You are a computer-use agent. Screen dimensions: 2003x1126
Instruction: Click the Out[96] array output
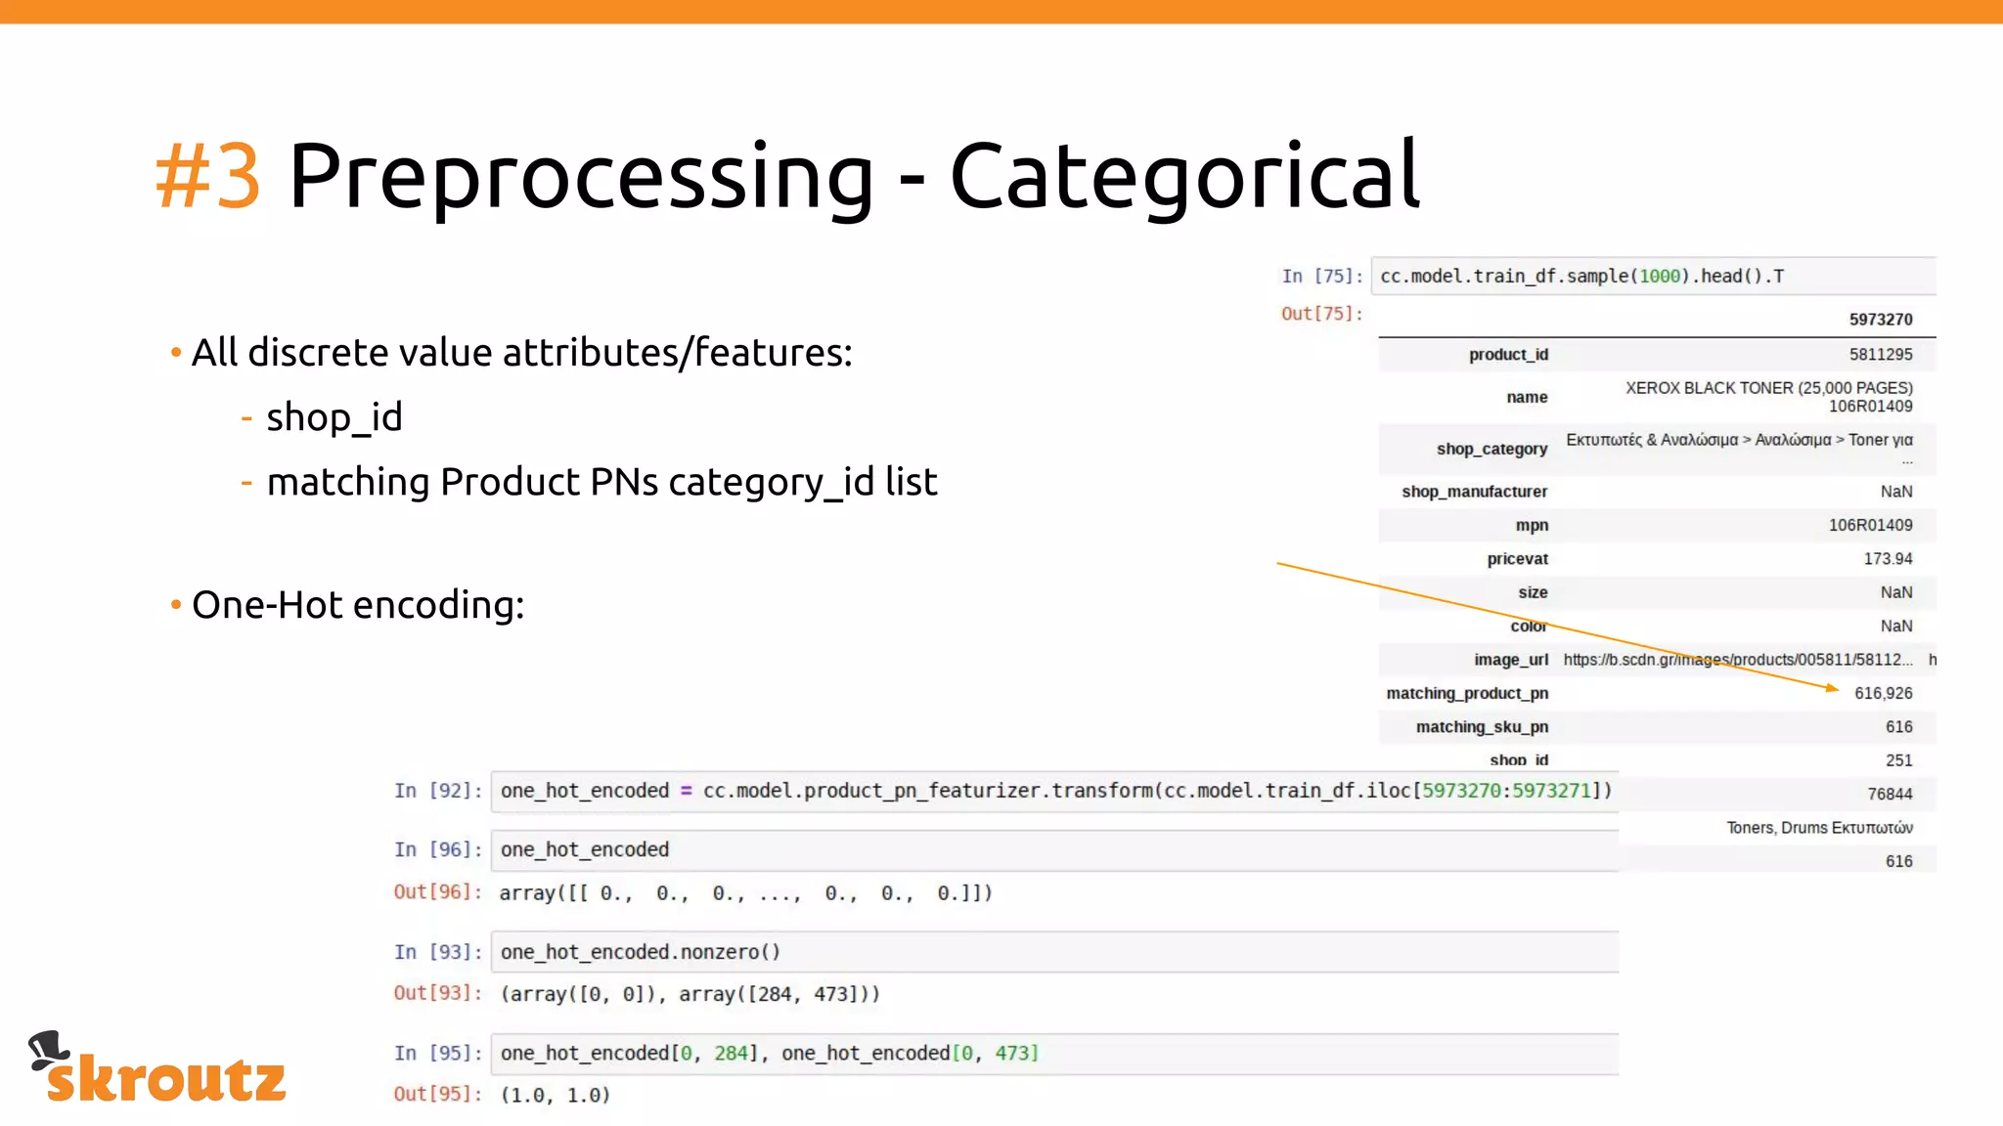pos(745,893)
